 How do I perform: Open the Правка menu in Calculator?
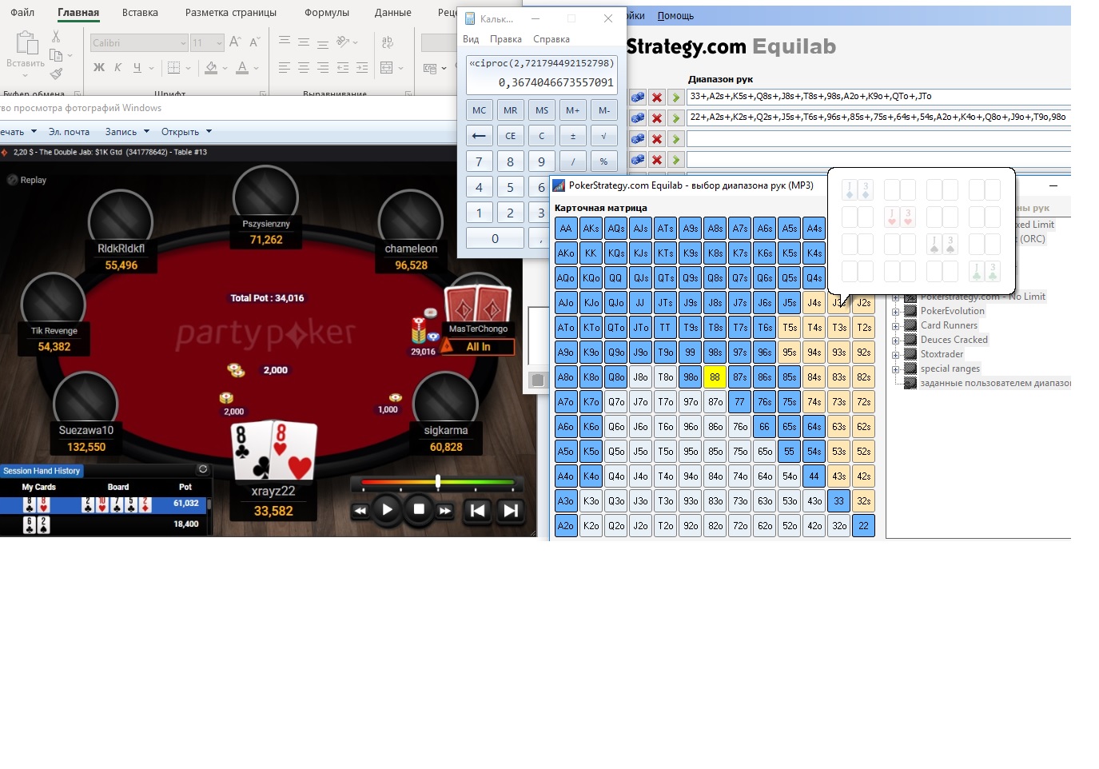pyautogui.click(x=506, y=39)
